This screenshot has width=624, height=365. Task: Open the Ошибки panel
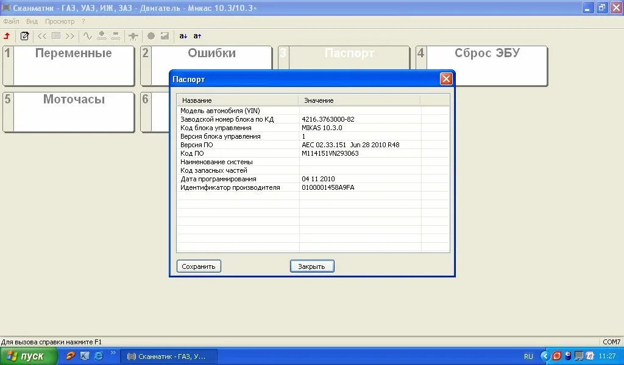coord(207,58)
